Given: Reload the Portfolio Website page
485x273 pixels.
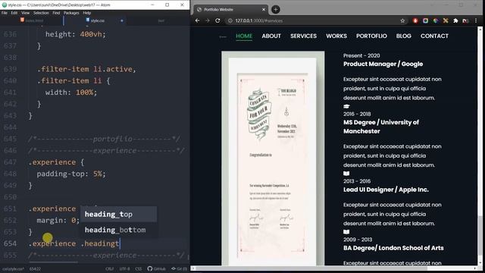Looking at the screenshot, I should (x=217, y=20).
